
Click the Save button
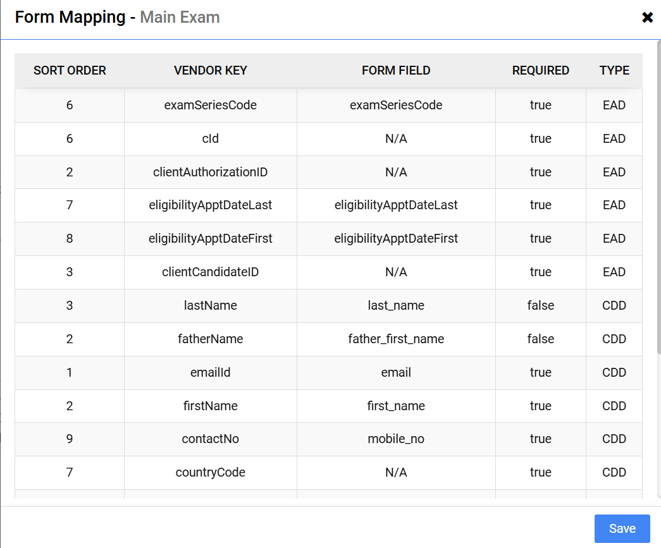click(622, 528)
